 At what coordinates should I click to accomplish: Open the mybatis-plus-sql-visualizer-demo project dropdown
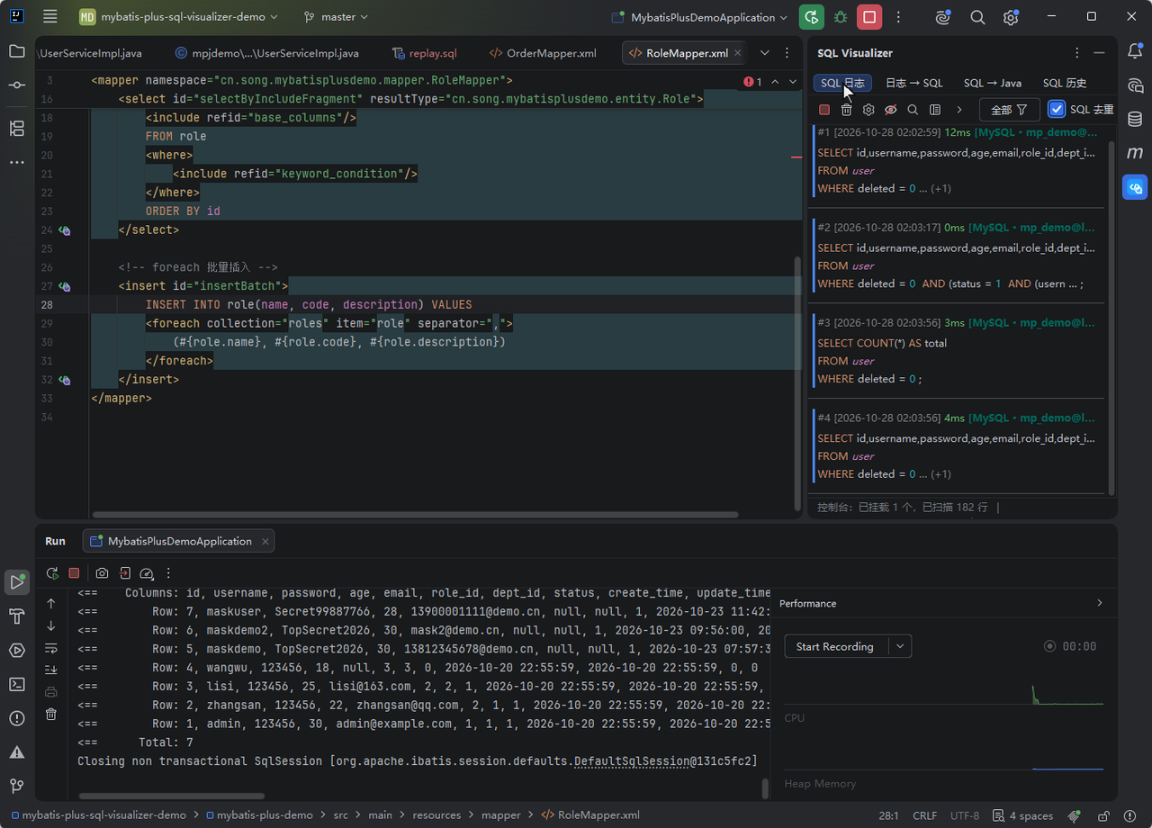177,17
